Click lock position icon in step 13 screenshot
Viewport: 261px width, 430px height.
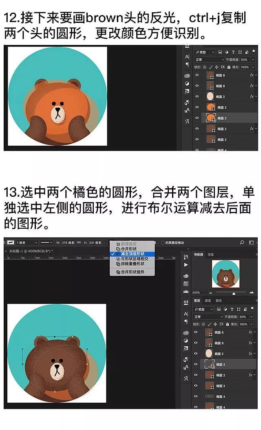pos(215,324)
